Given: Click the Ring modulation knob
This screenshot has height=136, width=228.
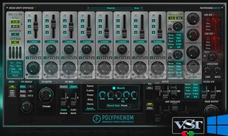Looking at the screenshot, I should click(x=207, y=70).
